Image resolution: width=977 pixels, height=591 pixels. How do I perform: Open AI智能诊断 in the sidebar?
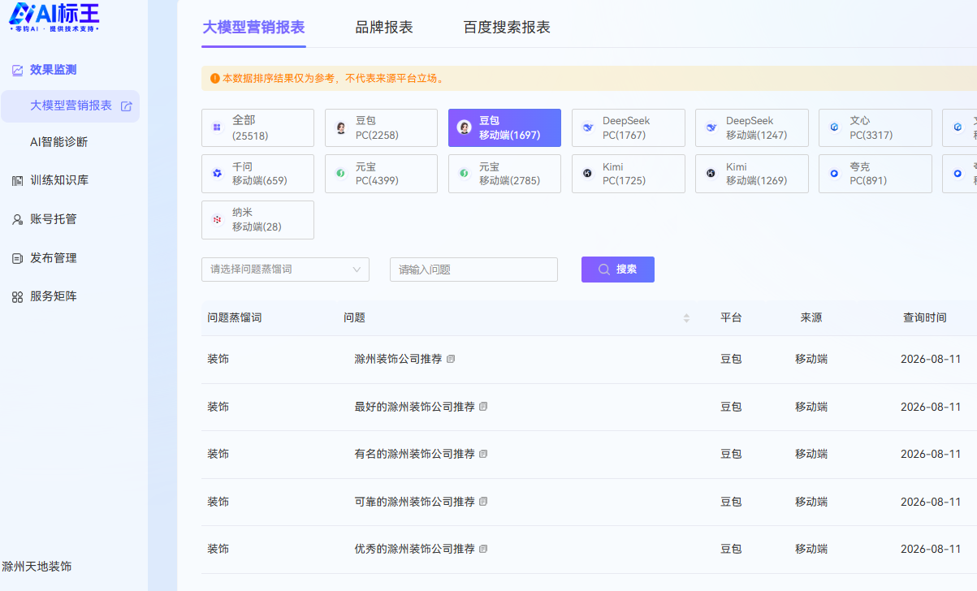[58, 142]
